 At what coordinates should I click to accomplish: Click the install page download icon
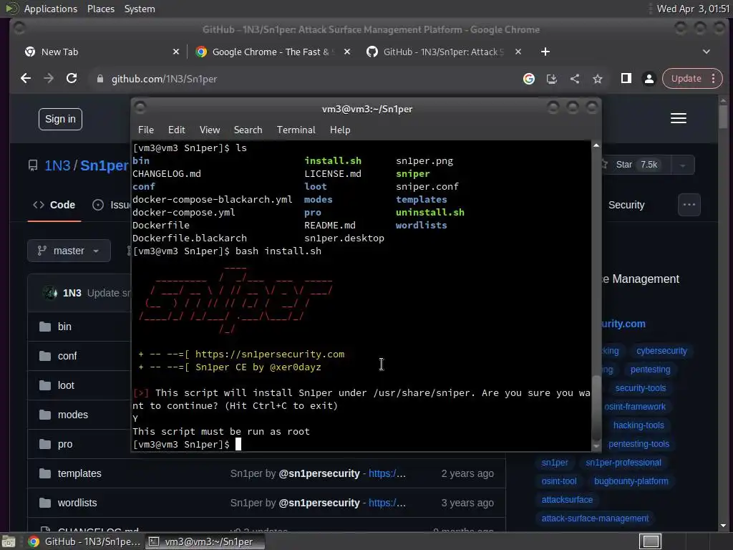click(x=552, y=79)
